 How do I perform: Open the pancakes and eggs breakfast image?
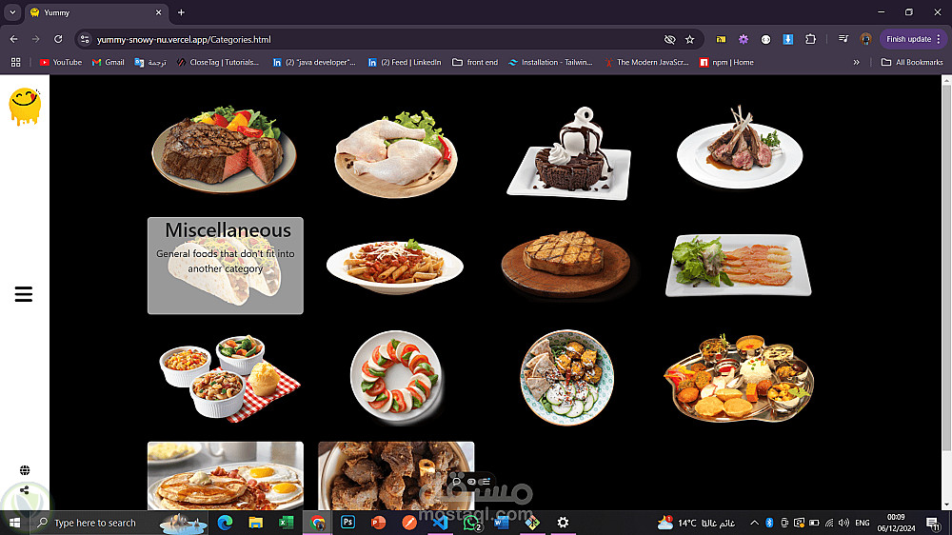pos(226,475)
